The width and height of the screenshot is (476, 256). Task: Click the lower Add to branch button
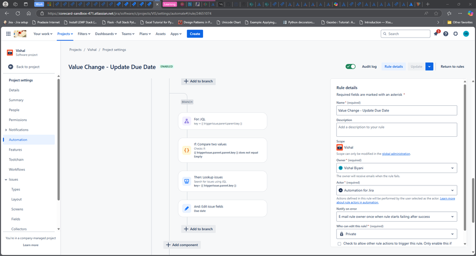(x=199, y=229)
